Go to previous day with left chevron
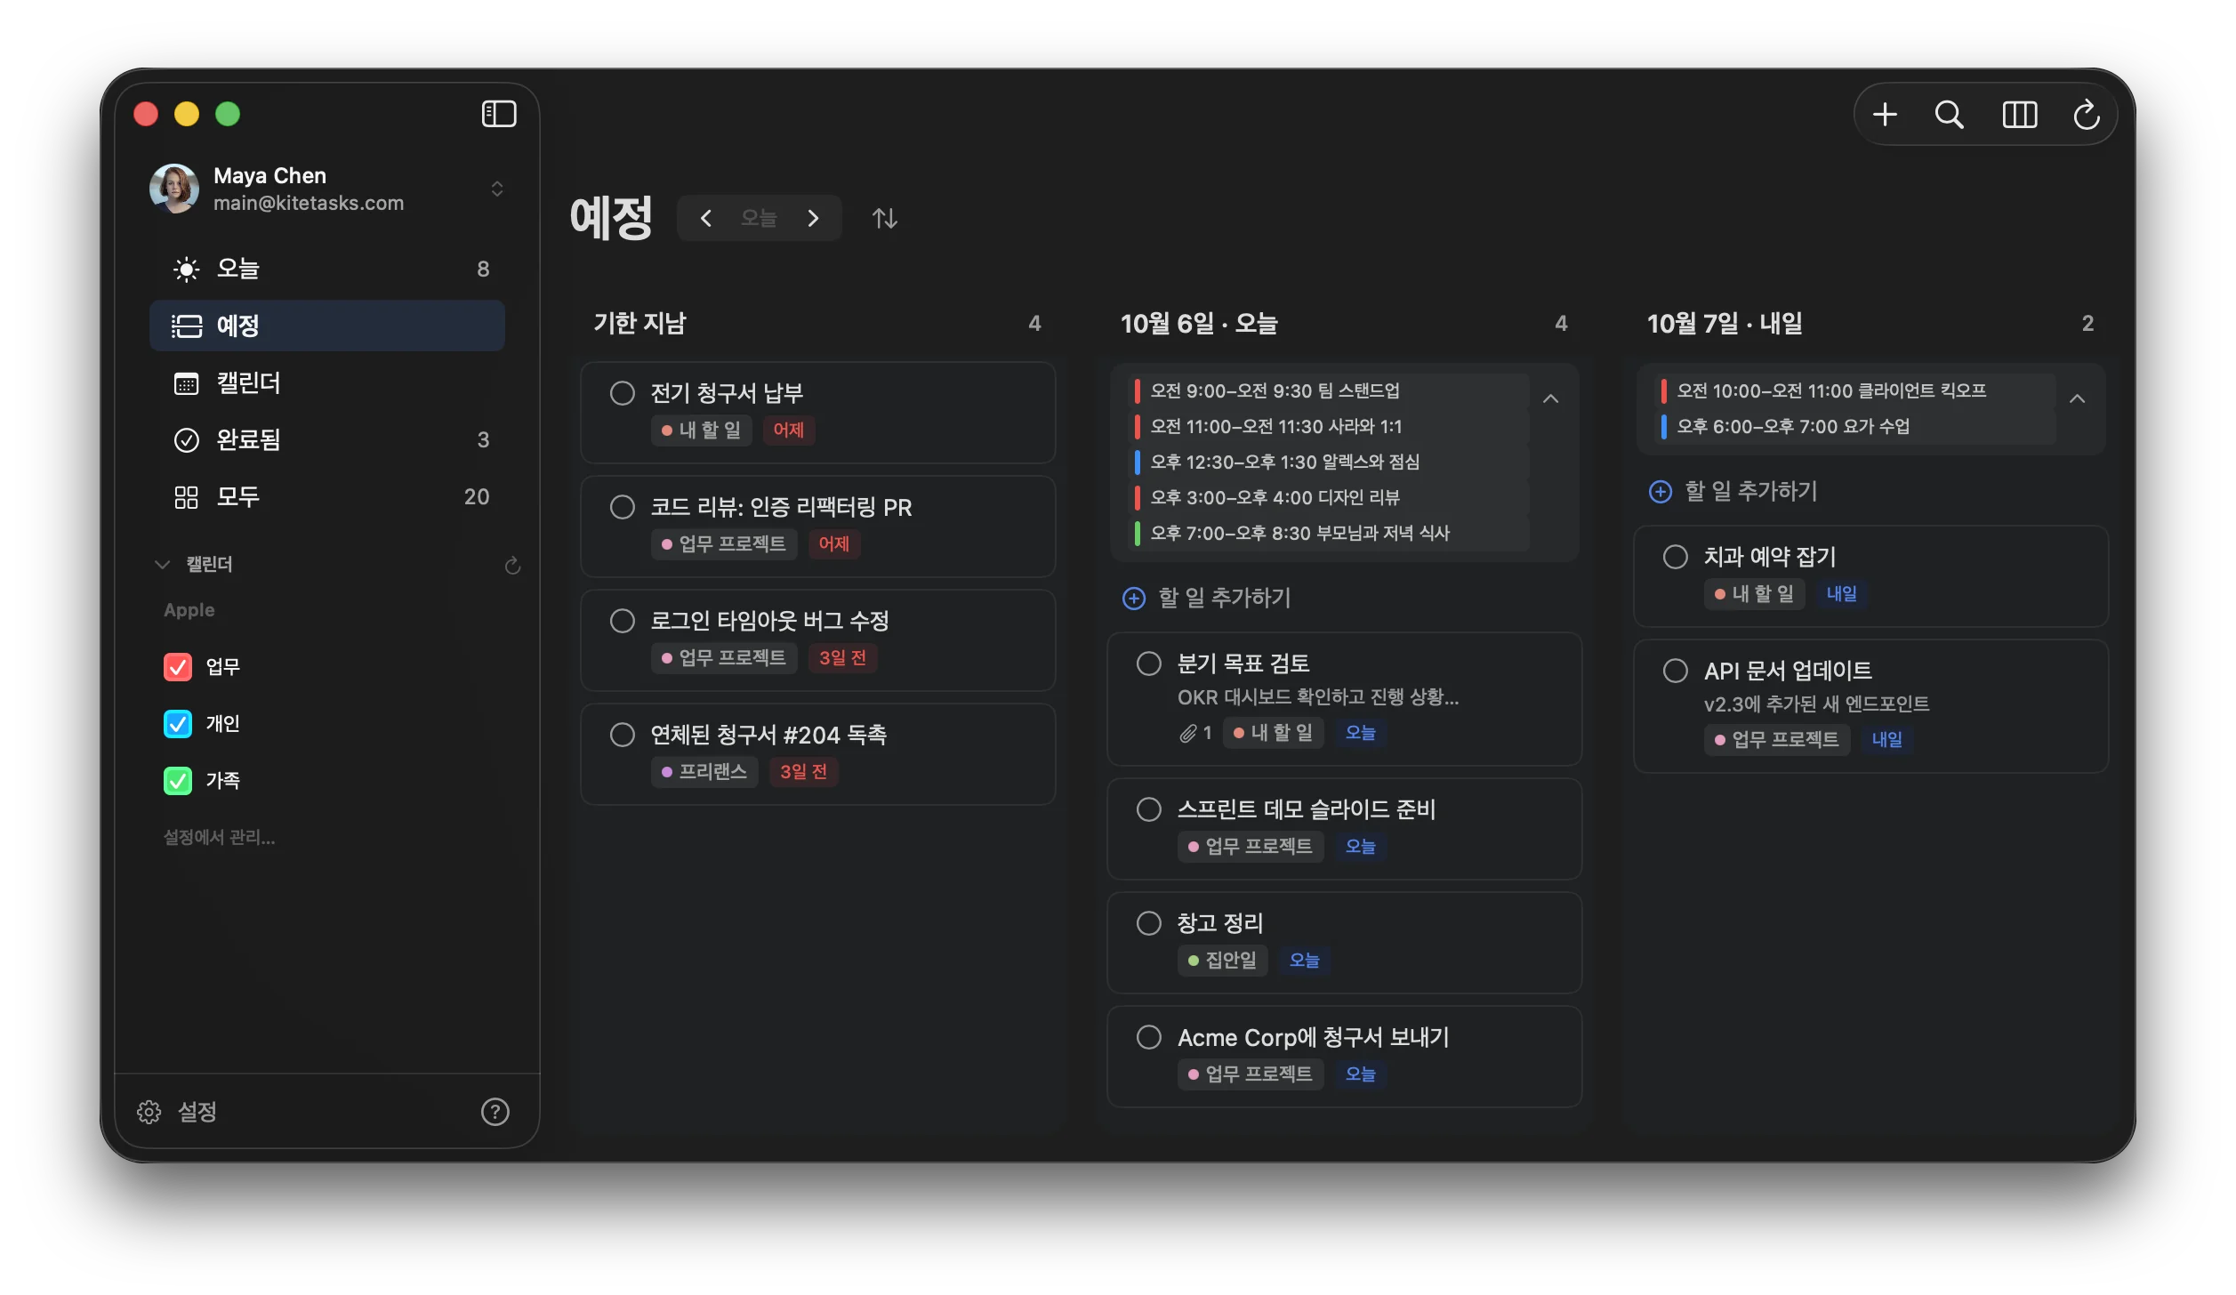The width and height of the screenshot is (2236, 1295). point(705,218)
